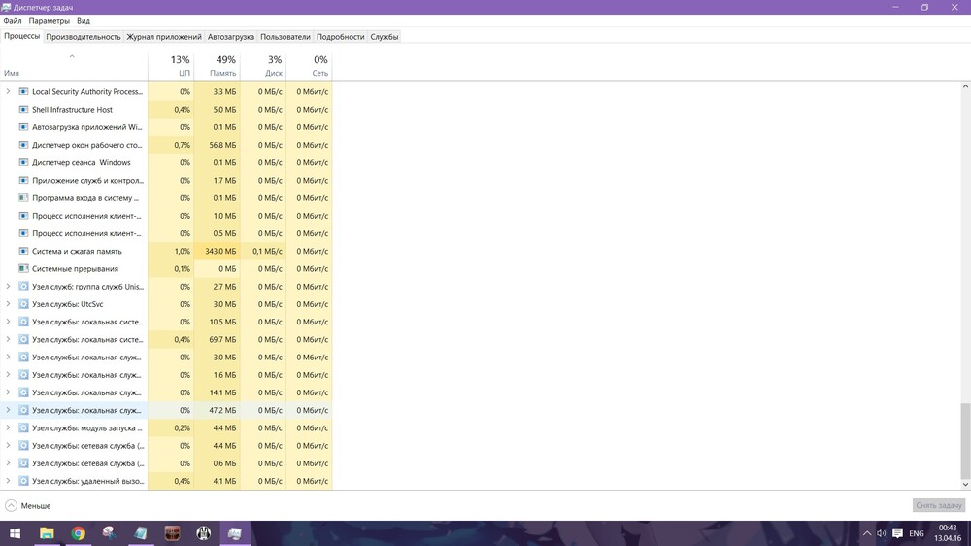Click the Снять задачу button
971x546 pixels.
coord(939,506)
